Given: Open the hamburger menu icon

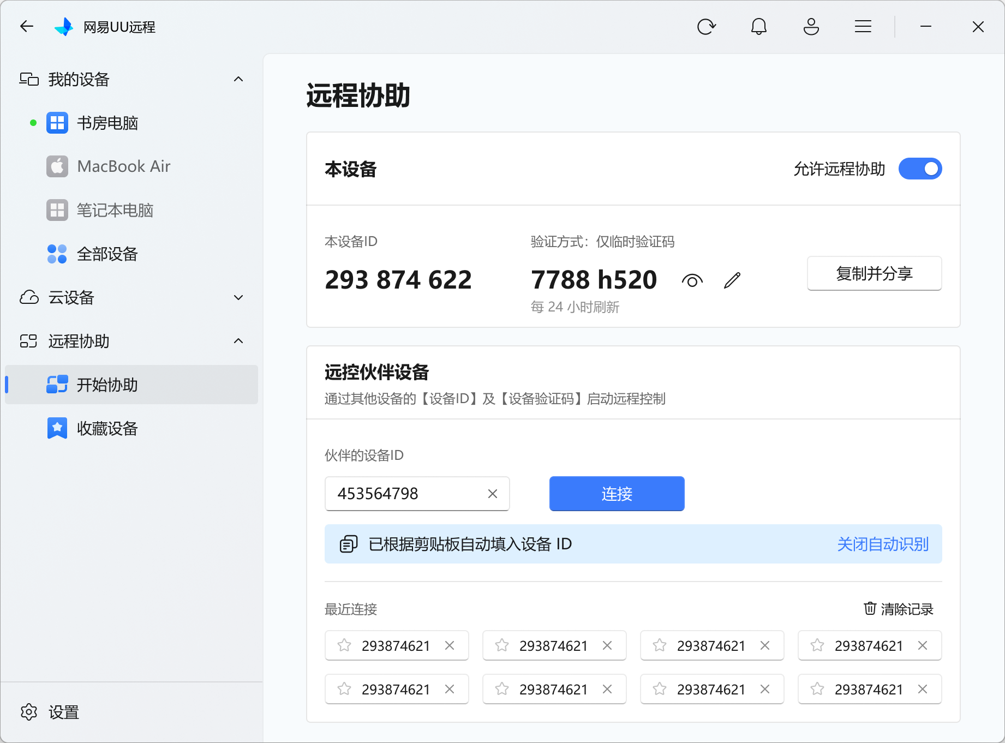Looking at the screenshot, I should (863, 26).
